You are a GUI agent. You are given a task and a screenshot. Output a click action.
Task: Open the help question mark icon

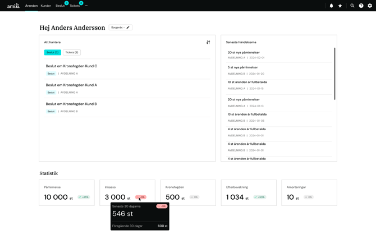click(x=361, y=6)
